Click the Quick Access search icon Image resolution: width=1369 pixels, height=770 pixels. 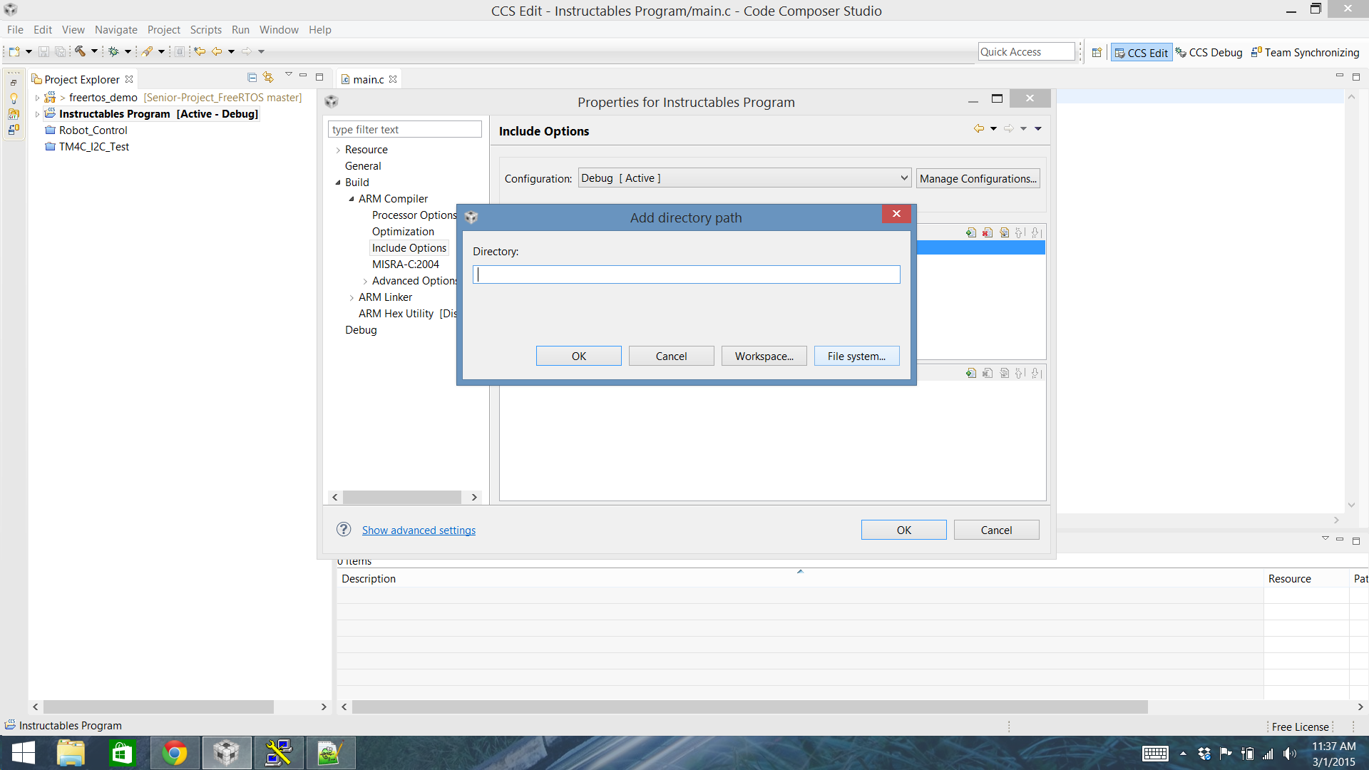[1025, 51]
